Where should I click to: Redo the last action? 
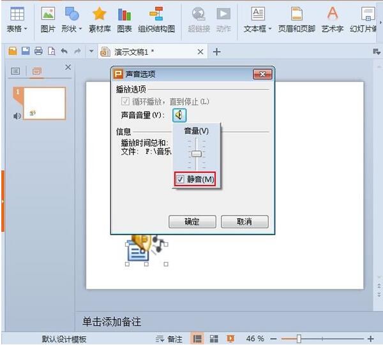[x=77, y=51]
